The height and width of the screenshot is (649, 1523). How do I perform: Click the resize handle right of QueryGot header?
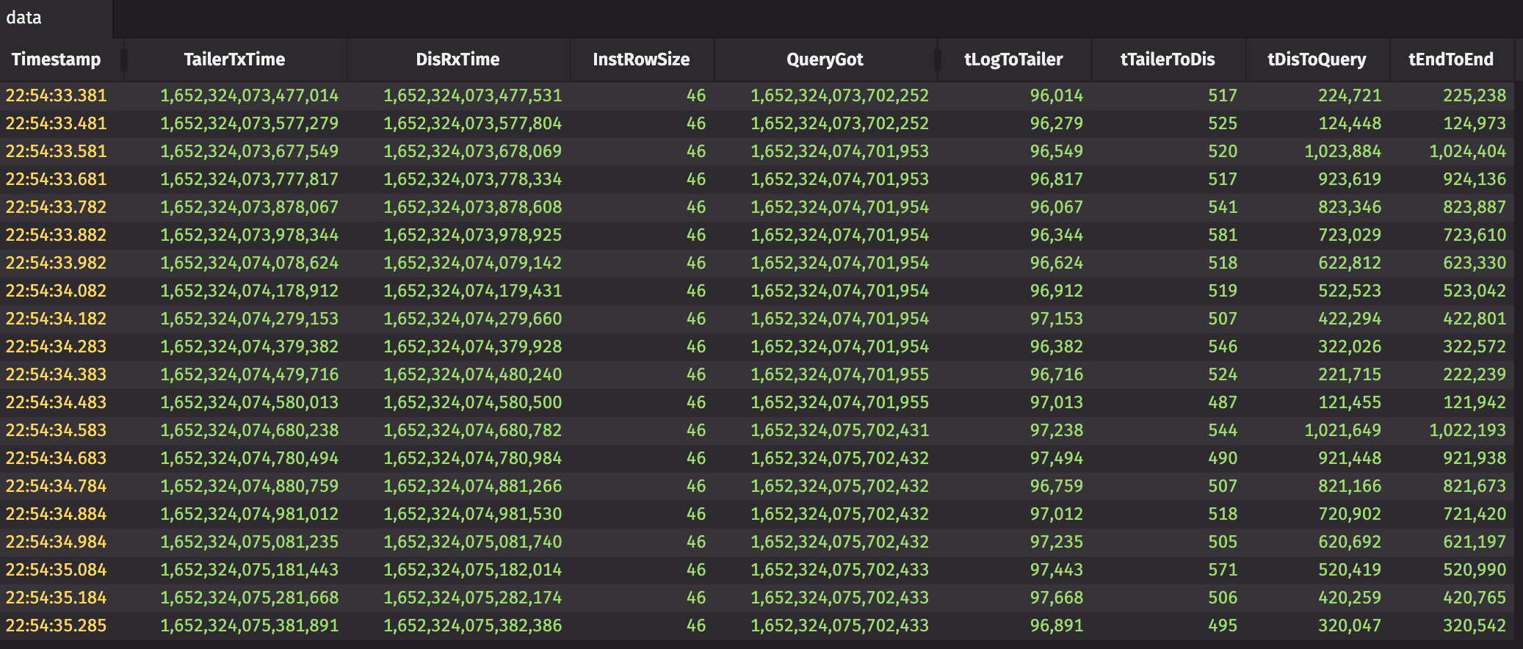(x=937, y=59)
